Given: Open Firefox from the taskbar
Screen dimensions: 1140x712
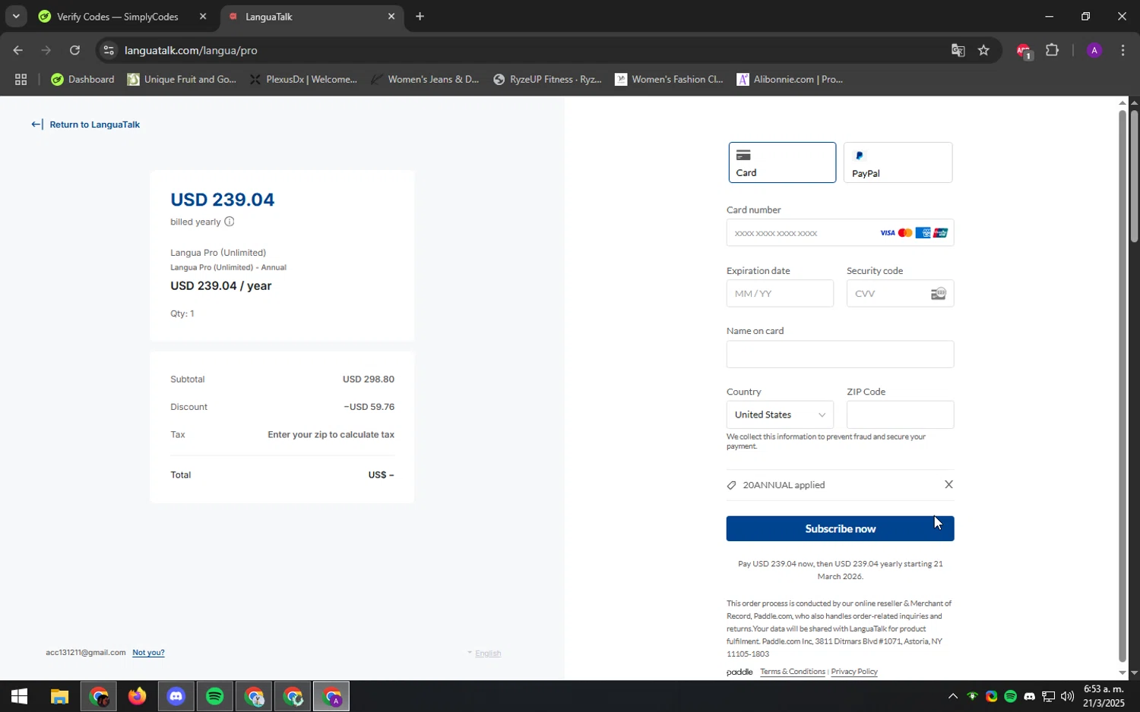Looking at the screenshot, I should click(137, 697).
